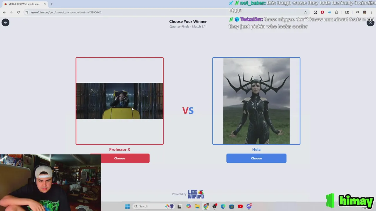Open the black tag extension icon
The height and width of the screenshot is (211, 376).
(x=315, y=12)
